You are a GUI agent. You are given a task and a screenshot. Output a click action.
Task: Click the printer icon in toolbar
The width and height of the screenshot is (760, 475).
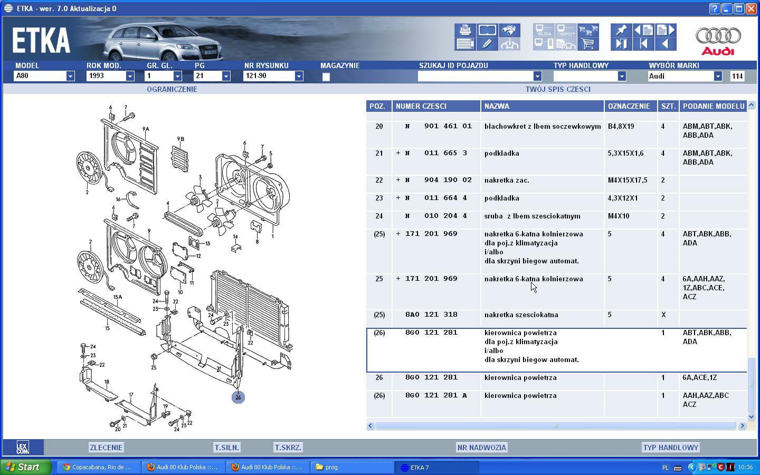tap(465, 30)
